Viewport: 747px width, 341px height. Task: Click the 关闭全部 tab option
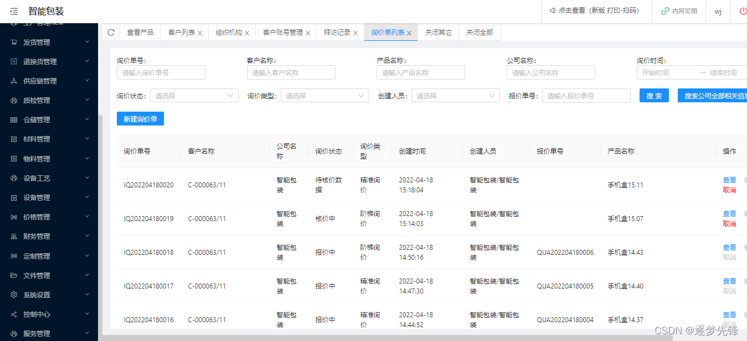click(x=480, y=33)
